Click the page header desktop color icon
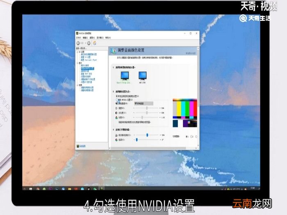 pos(113,51)
